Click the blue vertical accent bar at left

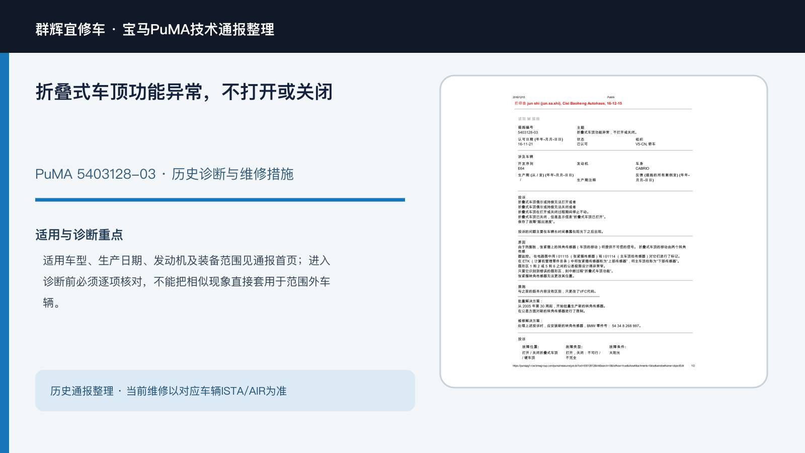(5, 253)
